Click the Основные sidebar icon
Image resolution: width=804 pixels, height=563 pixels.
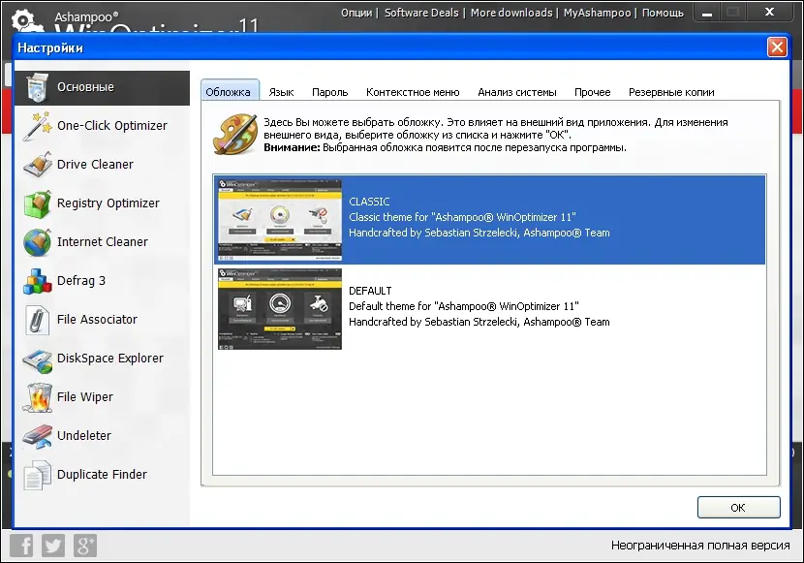[38, 87]
